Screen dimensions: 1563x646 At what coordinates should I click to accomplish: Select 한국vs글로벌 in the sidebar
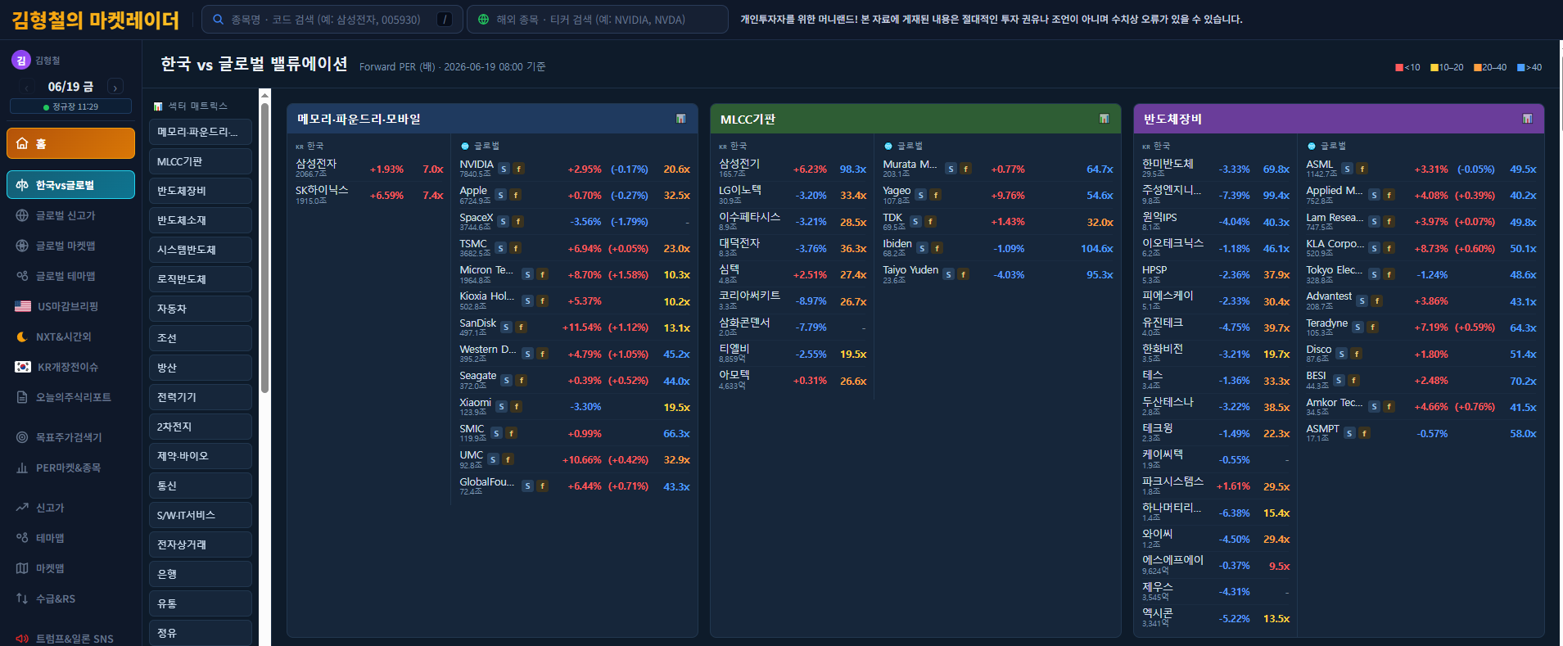pyautogui.click(x=70, y=185)
